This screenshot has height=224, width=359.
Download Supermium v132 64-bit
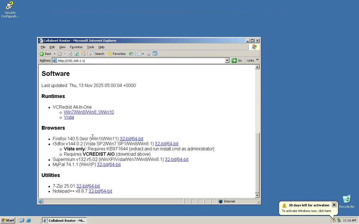click(x=183, y=160)
